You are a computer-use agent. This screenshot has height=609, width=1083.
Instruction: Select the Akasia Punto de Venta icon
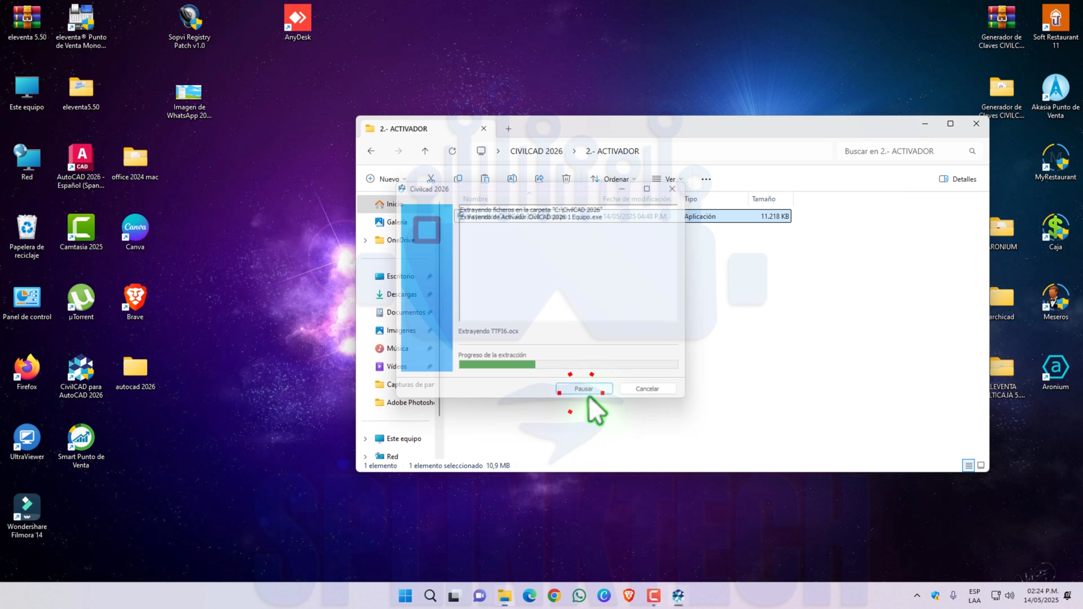tap(1056, 96)
